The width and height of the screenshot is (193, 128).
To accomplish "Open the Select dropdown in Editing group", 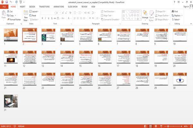I will (x=176, y=20).
